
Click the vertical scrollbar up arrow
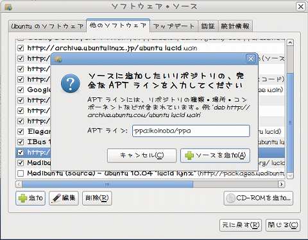click(x=290, y=43)
